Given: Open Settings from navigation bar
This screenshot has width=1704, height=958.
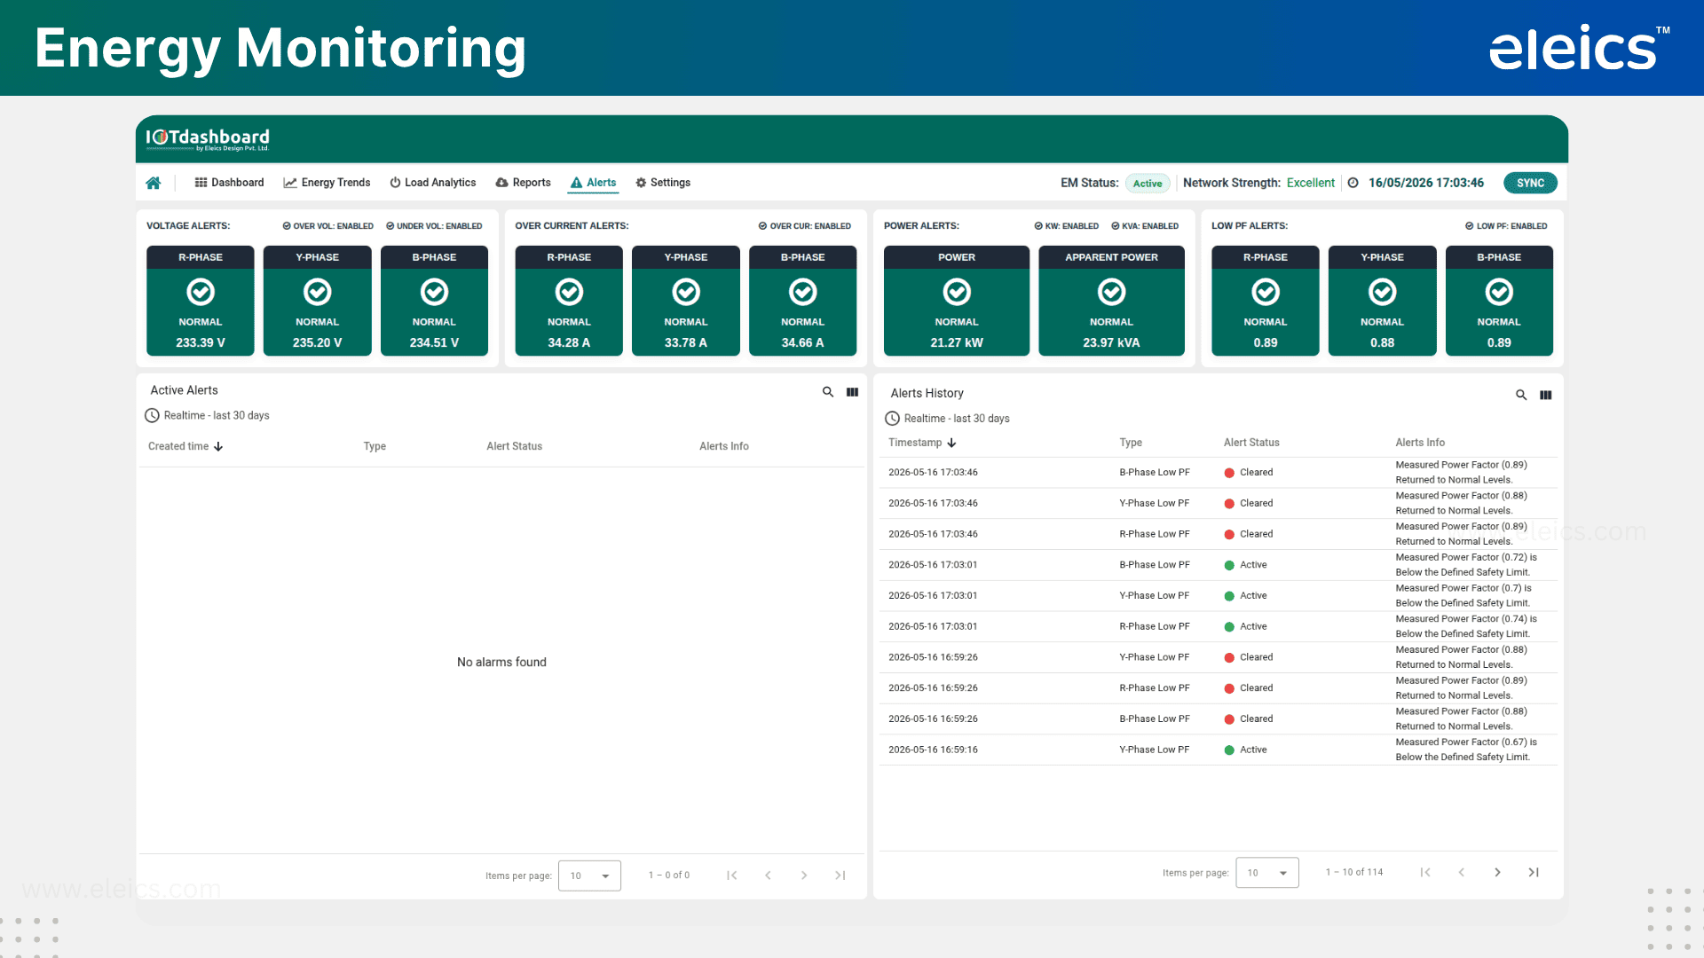Looking at the screenshot, I should coord(662,183).
